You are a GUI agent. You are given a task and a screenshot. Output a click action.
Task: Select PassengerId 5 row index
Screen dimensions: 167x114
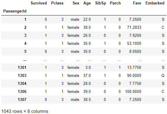[25, 51]
